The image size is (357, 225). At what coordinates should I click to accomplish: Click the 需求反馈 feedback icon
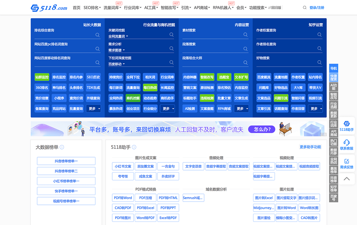347,163
